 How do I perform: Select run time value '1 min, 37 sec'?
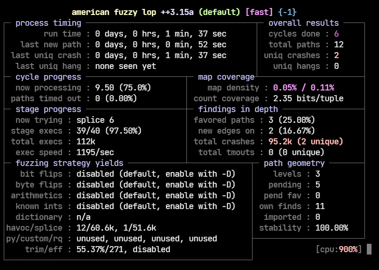tap(196, 34)
